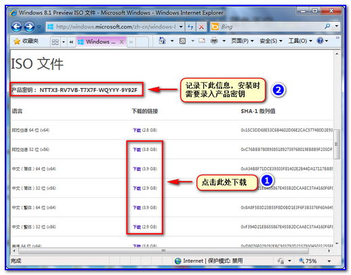Click the 75% zoom level button
Screen dimensions: 351x275
[308, 261]
